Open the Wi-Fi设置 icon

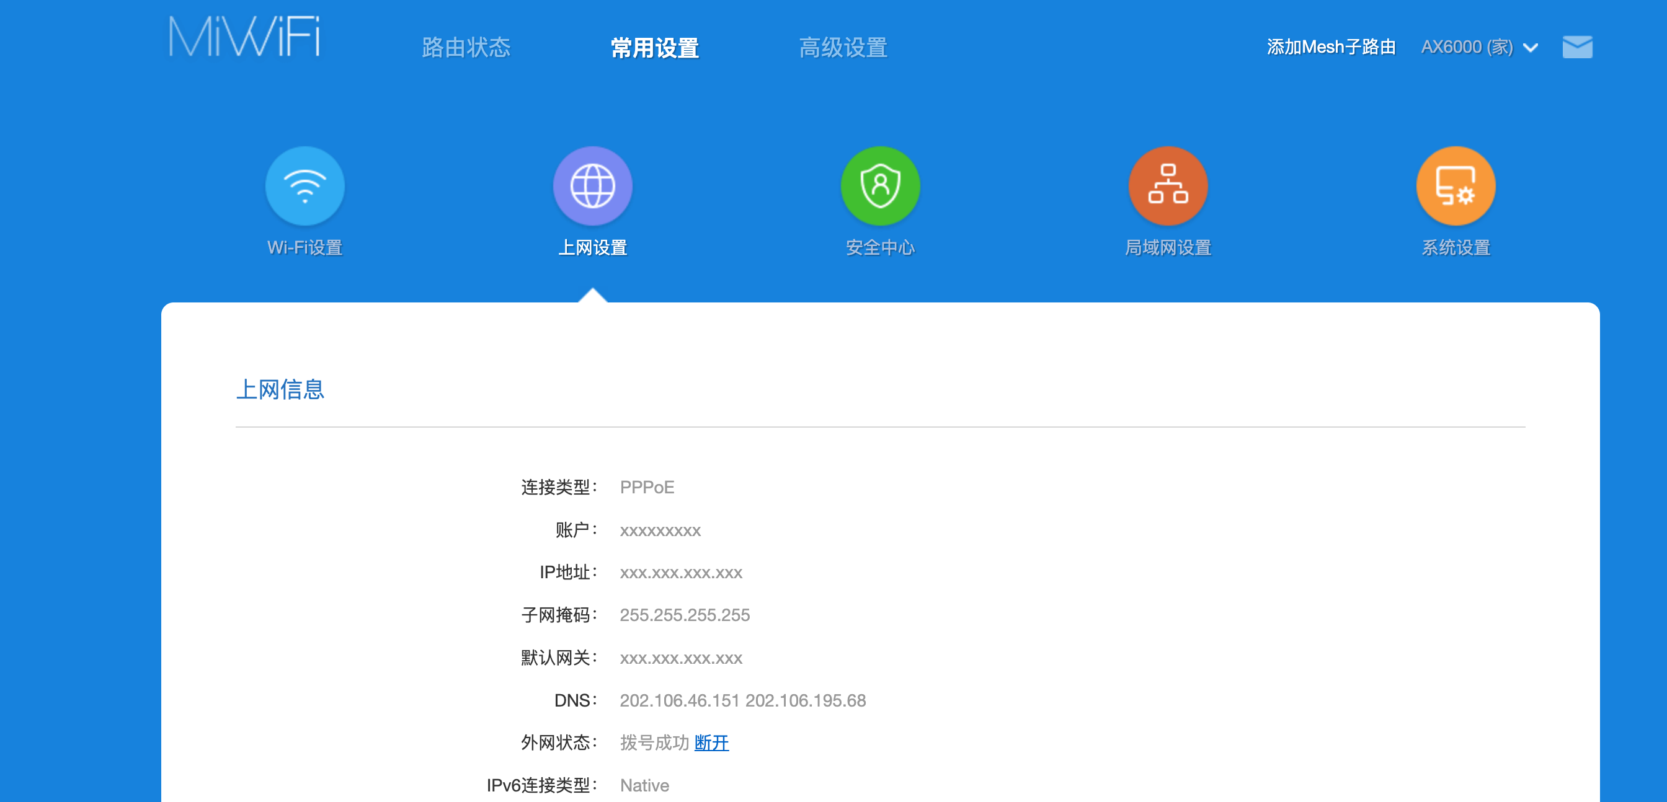click(305, 187)
